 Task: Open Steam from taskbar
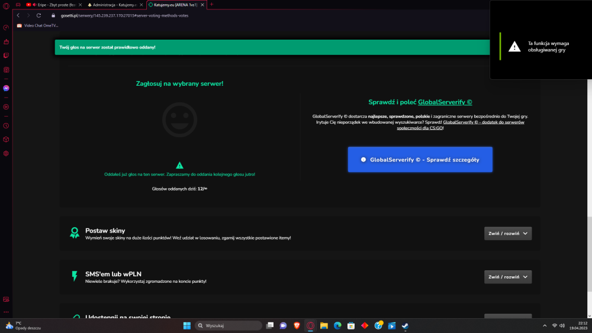405,325
